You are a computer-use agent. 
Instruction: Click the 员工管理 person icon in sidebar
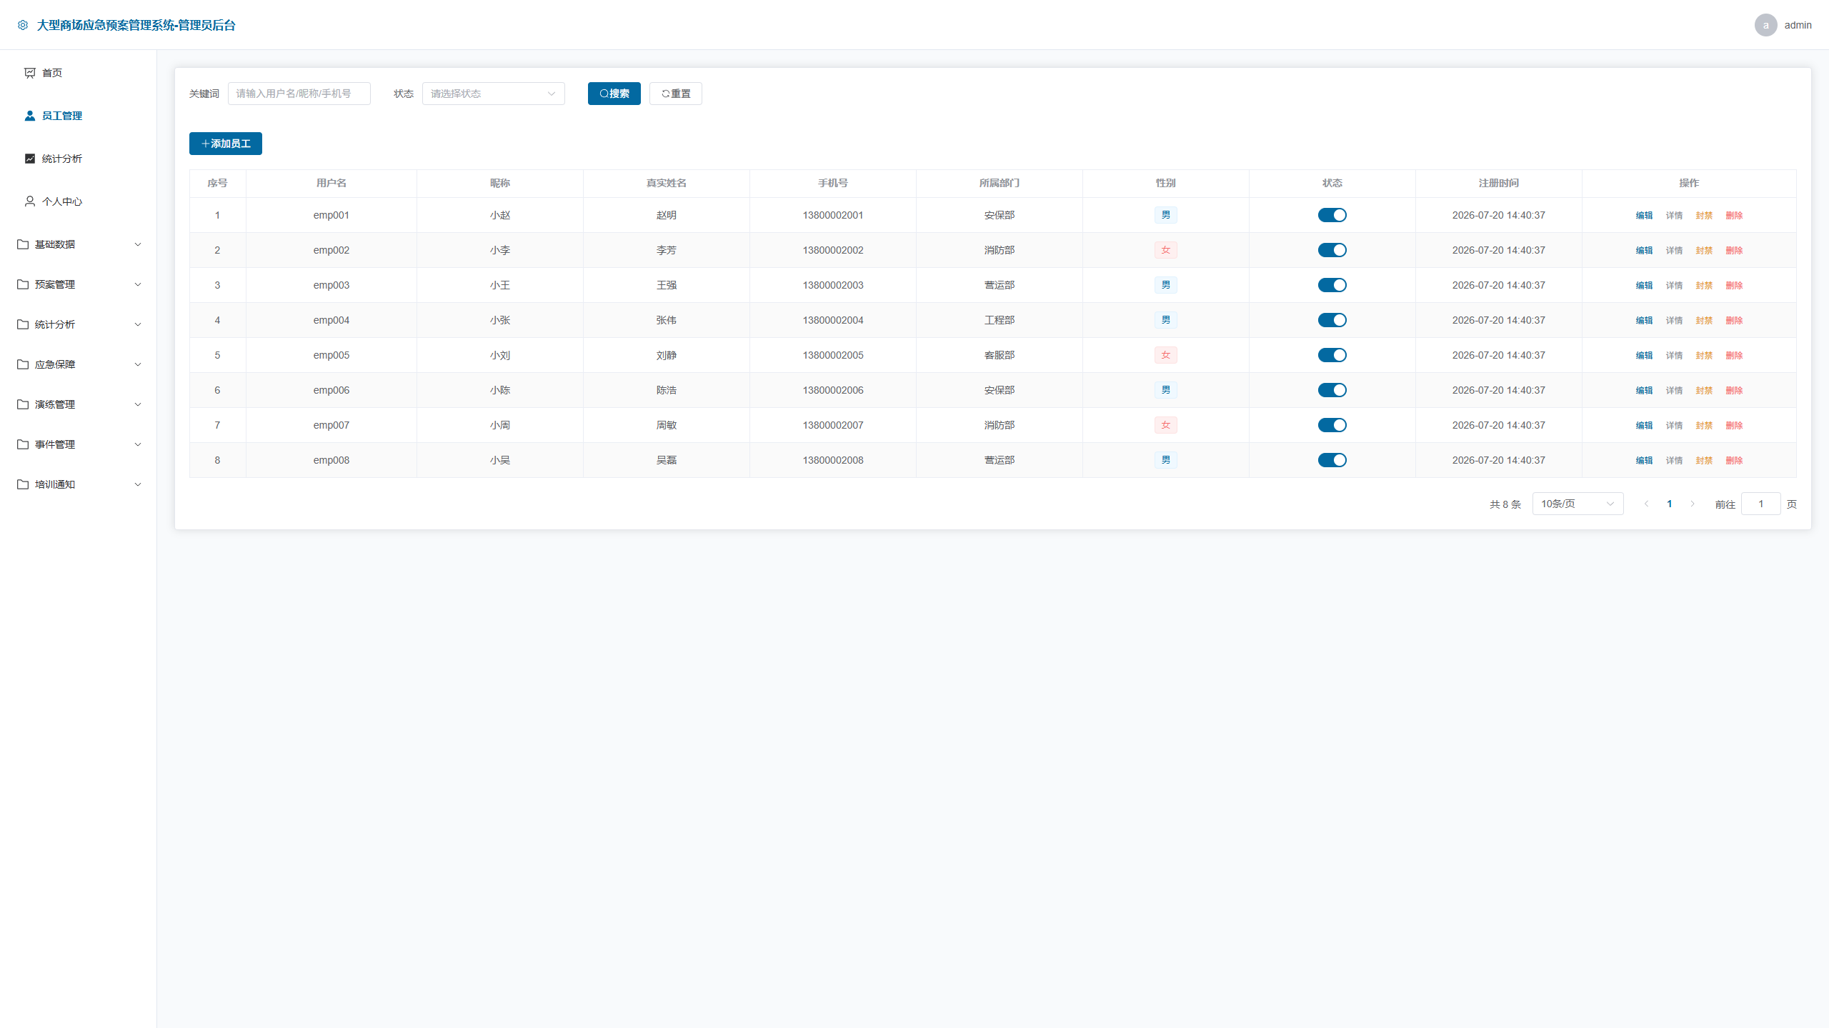(30, 116)
